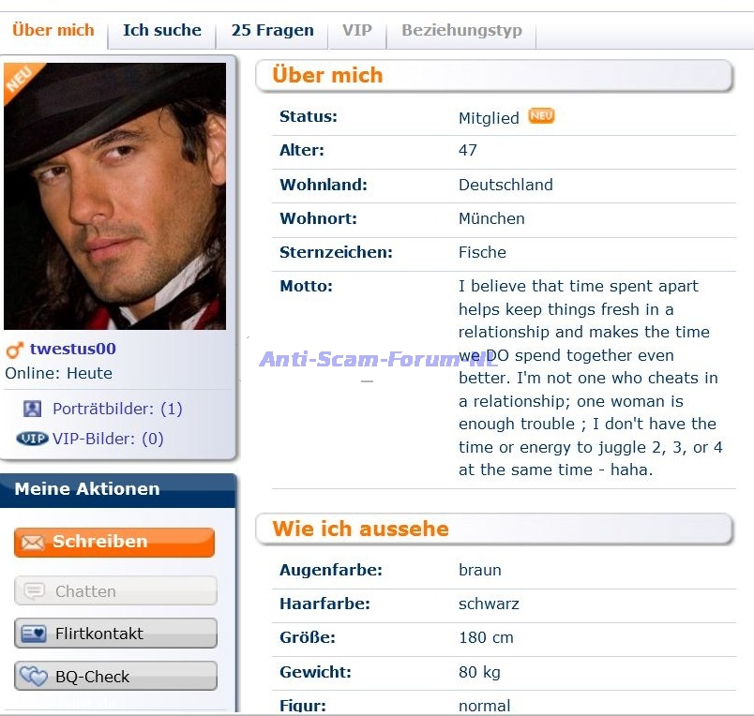Select the Beziehungstyp tab
Image resolution: width=754 pixels, height=716 pixels.
(461, 30)
